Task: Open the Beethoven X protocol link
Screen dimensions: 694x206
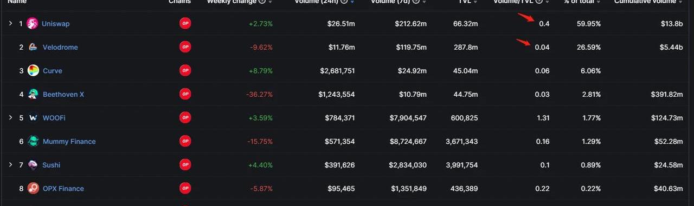Action: (x=63, y=94)
